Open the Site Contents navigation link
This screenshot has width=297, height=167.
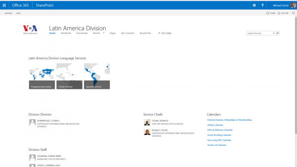click(x=128, y=33)
